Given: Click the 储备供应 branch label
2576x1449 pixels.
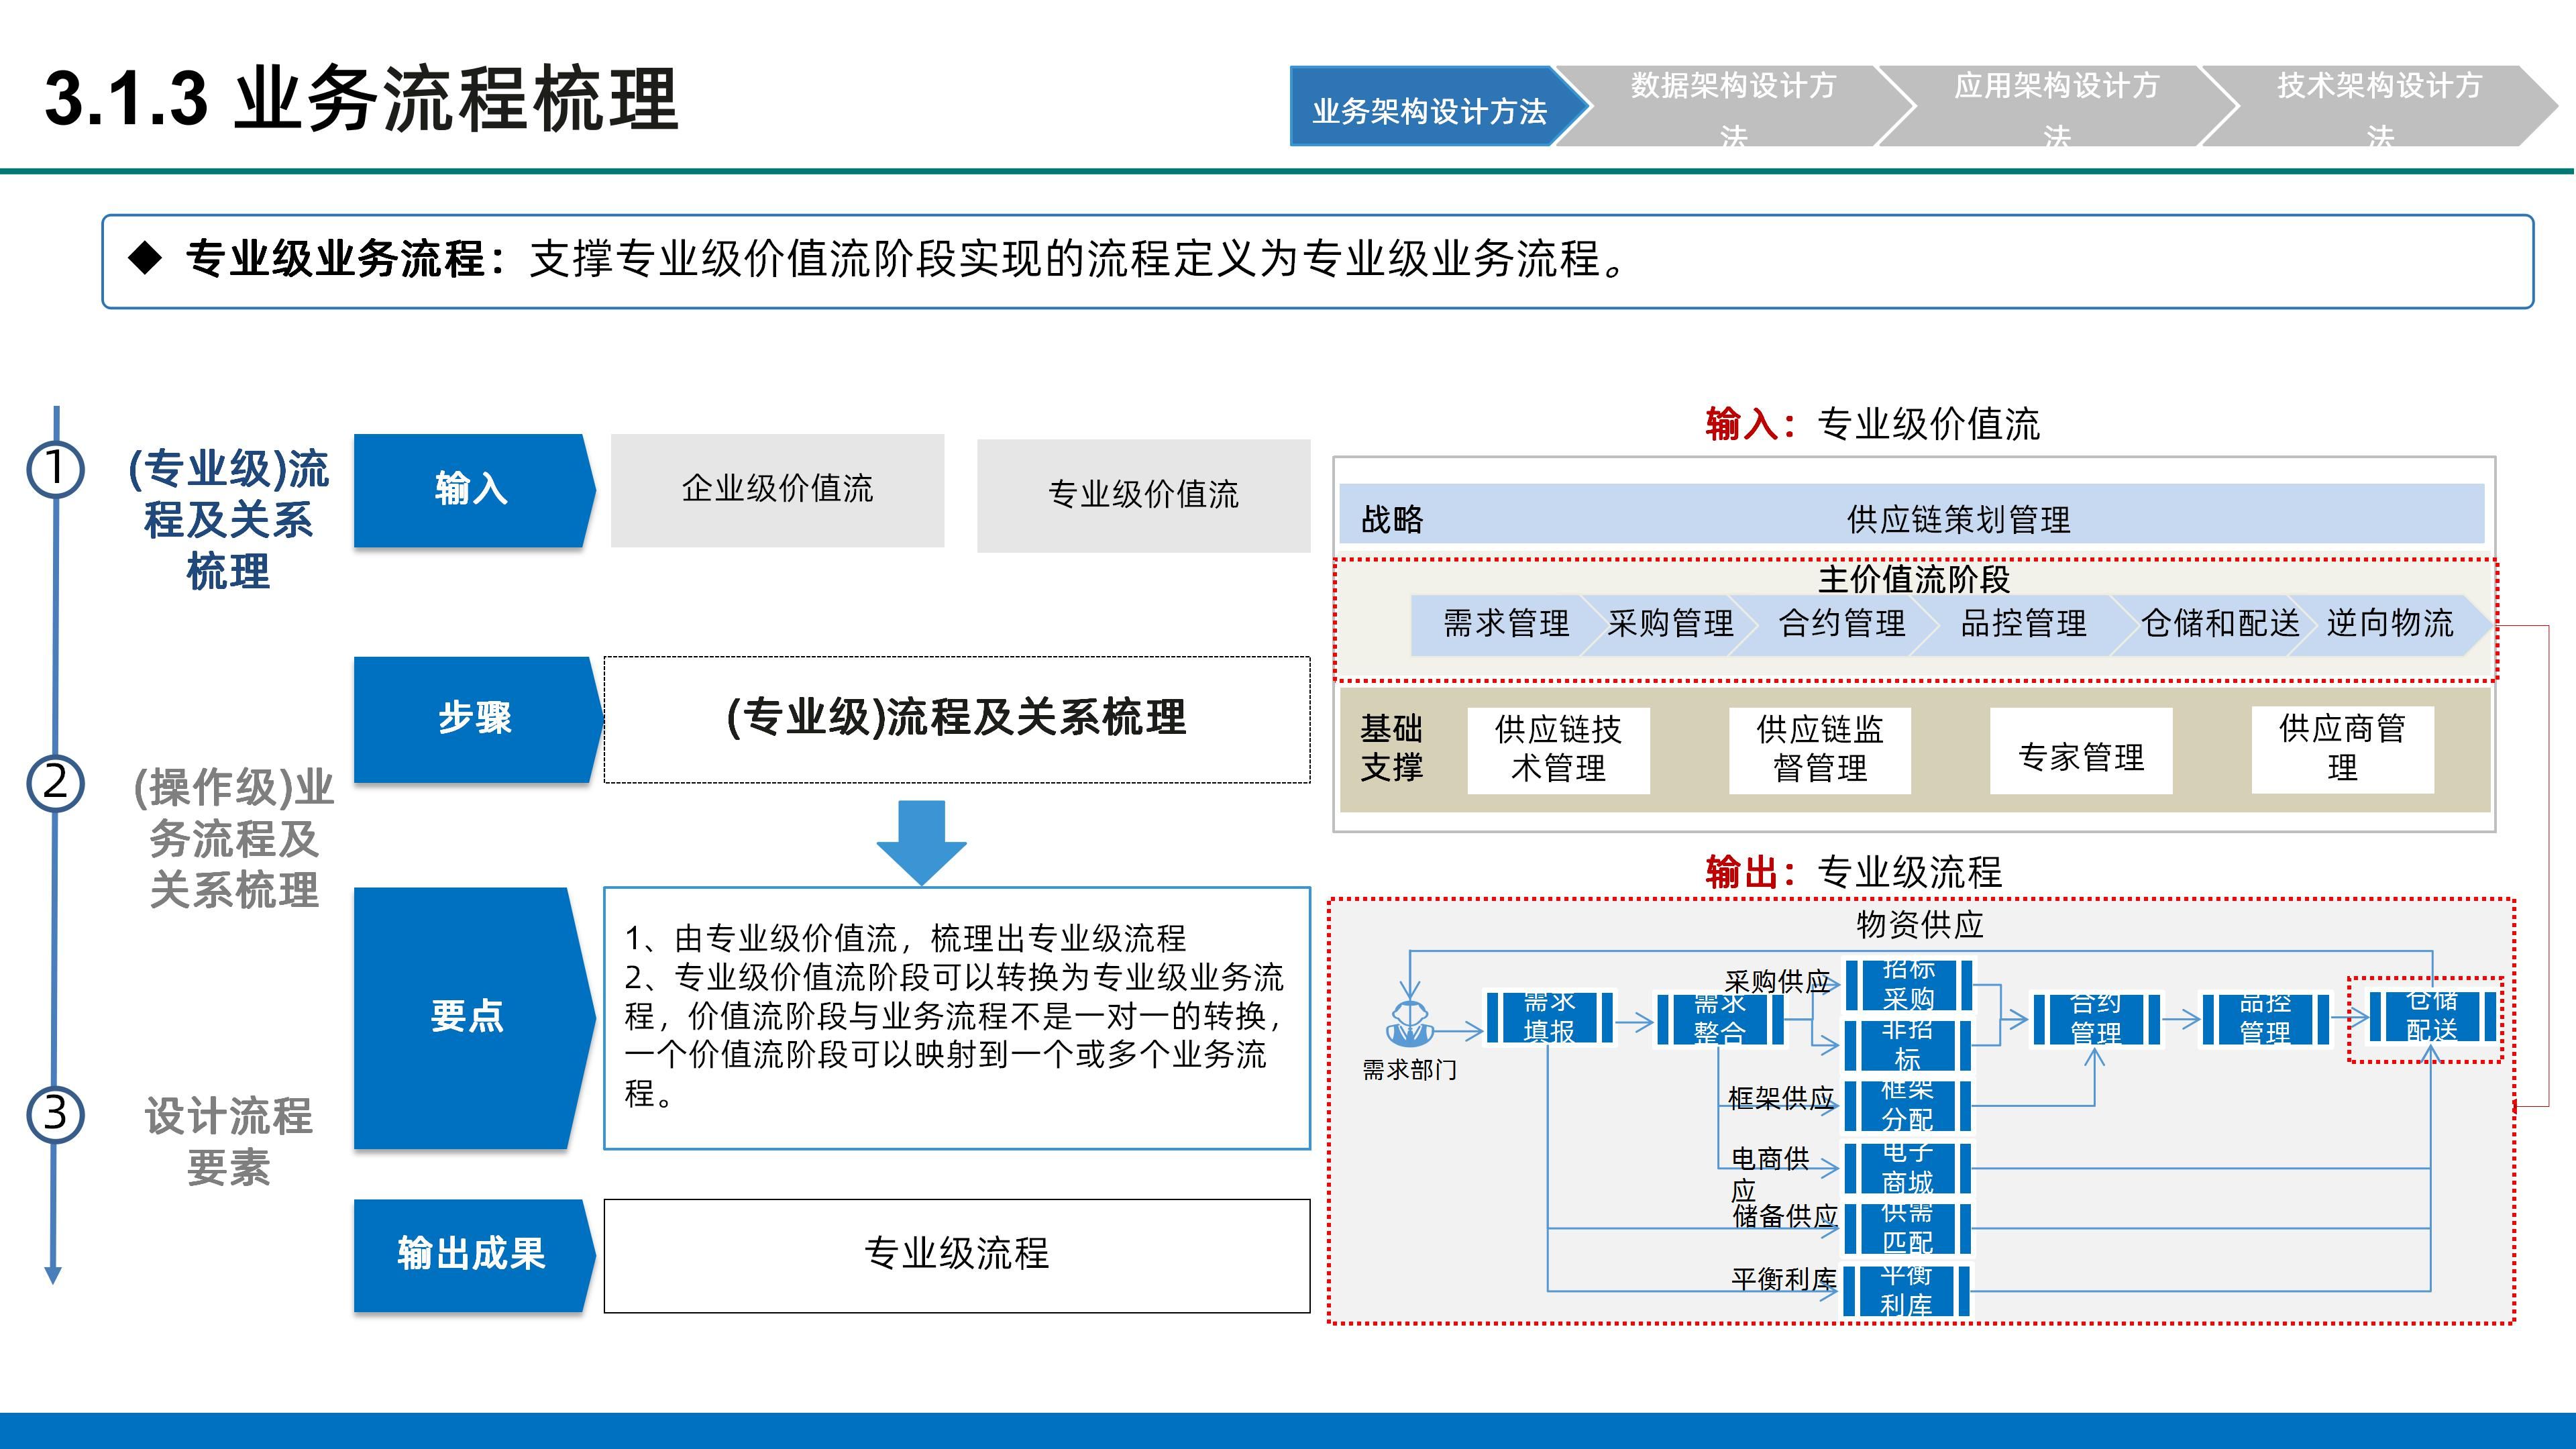Looking at the screenshot, I should click(1785, 1217).
